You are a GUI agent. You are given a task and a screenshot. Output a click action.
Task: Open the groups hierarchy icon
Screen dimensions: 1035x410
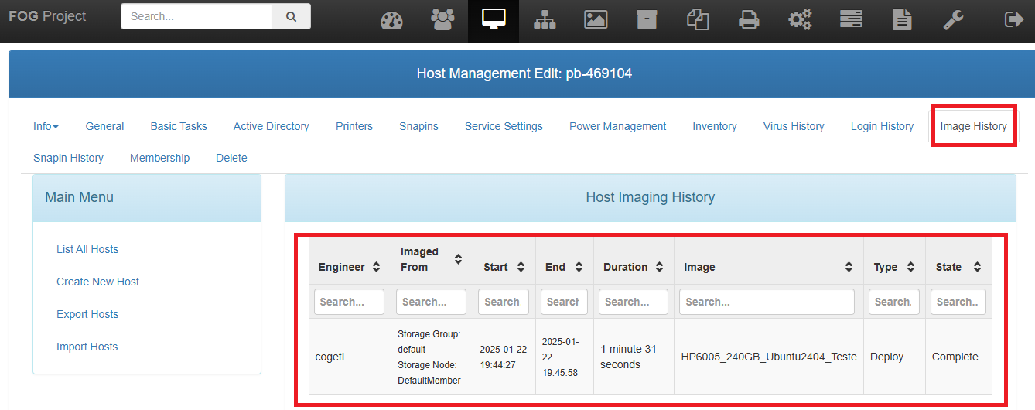(545, 20)
